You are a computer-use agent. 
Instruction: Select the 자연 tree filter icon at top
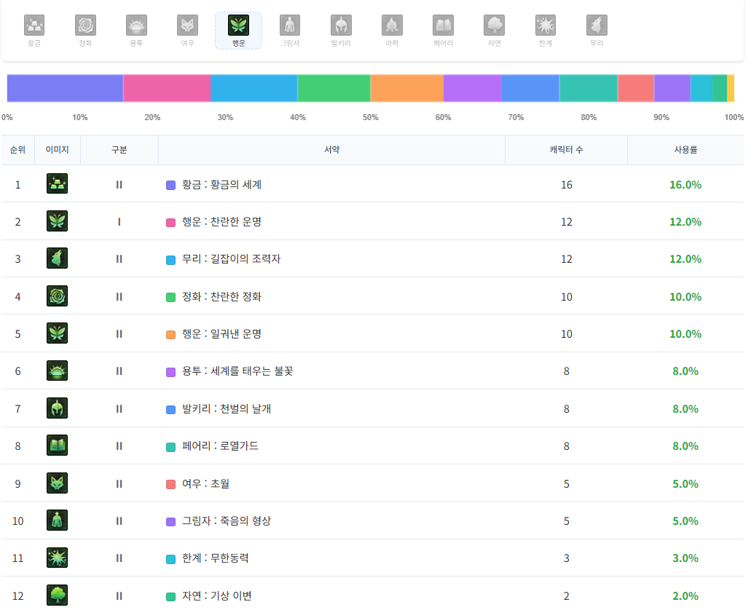[x=494, y=25]
